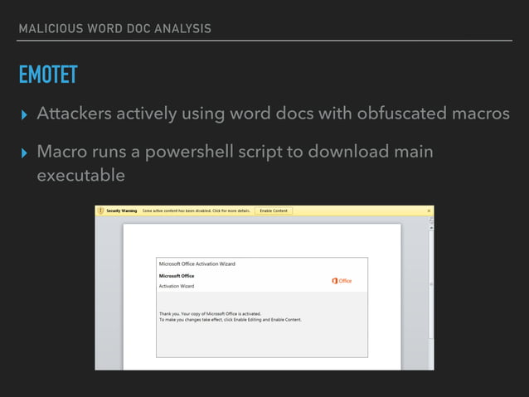529x397 pixels.
Task: Click the bullet about powershell script download
Action: click(x=235, y=163)
